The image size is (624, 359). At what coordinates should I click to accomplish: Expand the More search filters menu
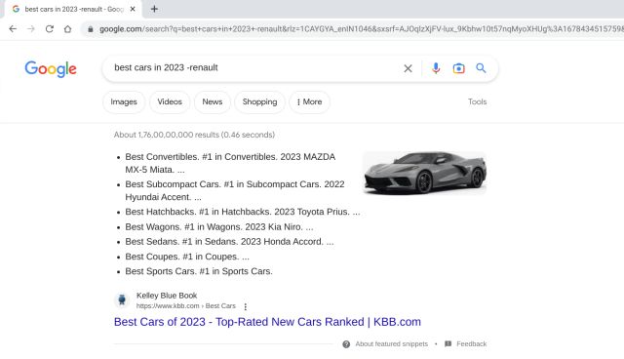pos(309,101)
